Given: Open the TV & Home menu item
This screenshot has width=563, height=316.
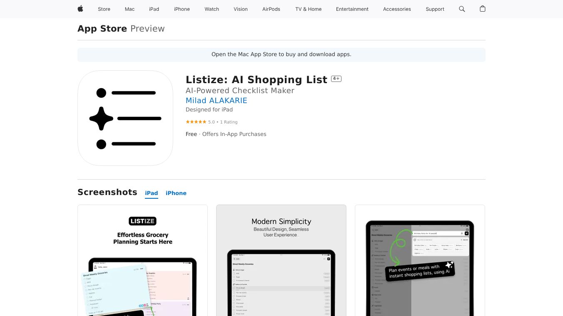Looking at the screenshot, I should (x=309, y=9).
